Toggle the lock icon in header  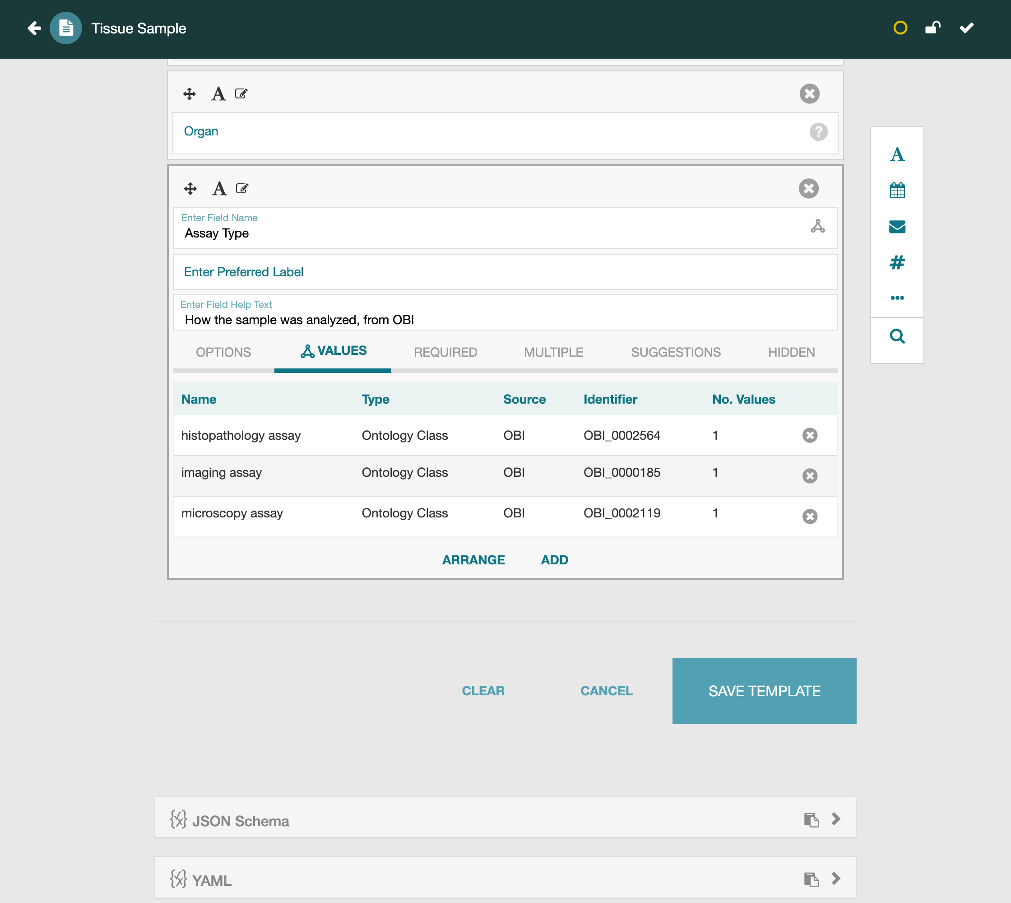pos(932,28)
